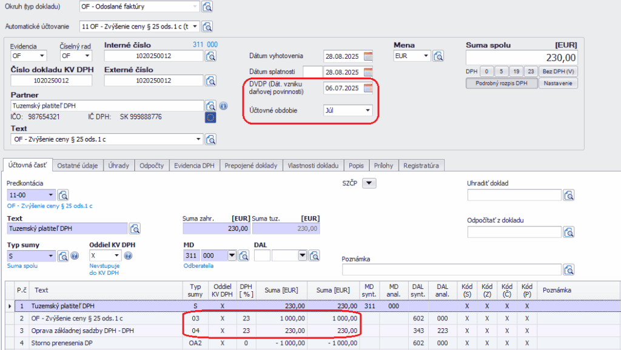The width and height of the screenshot is (621, 350).
Task: Toggle Bez DPH (V) option
Action: (x=557, y=71)
